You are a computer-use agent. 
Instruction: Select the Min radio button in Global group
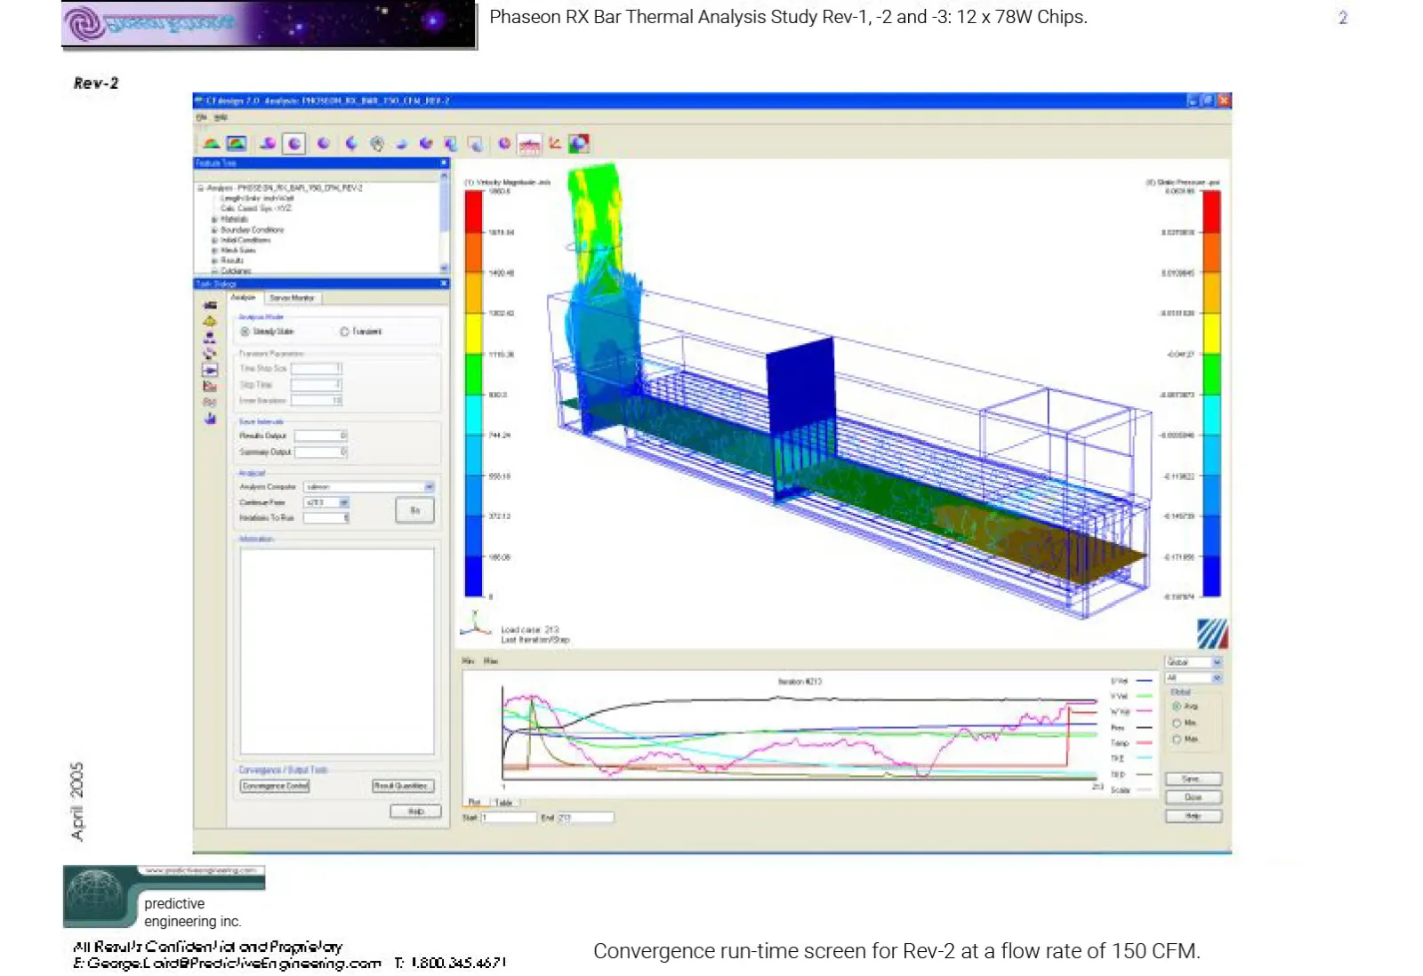1177,723
